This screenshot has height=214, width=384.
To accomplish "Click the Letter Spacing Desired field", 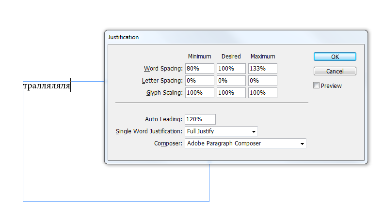I will tap(231, 81).
